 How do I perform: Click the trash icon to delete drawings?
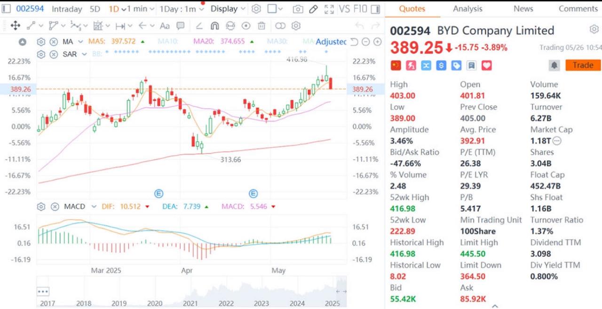tap(261, 26)
